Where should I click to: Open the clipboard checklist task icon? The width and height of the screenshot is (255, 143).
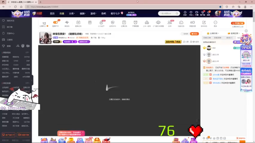[124, 22]
